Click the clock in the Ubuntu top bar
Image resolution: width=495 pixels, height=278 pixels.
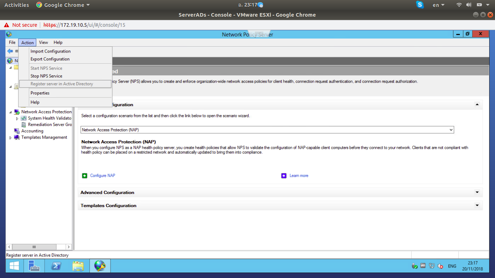(x=247, y=5)
